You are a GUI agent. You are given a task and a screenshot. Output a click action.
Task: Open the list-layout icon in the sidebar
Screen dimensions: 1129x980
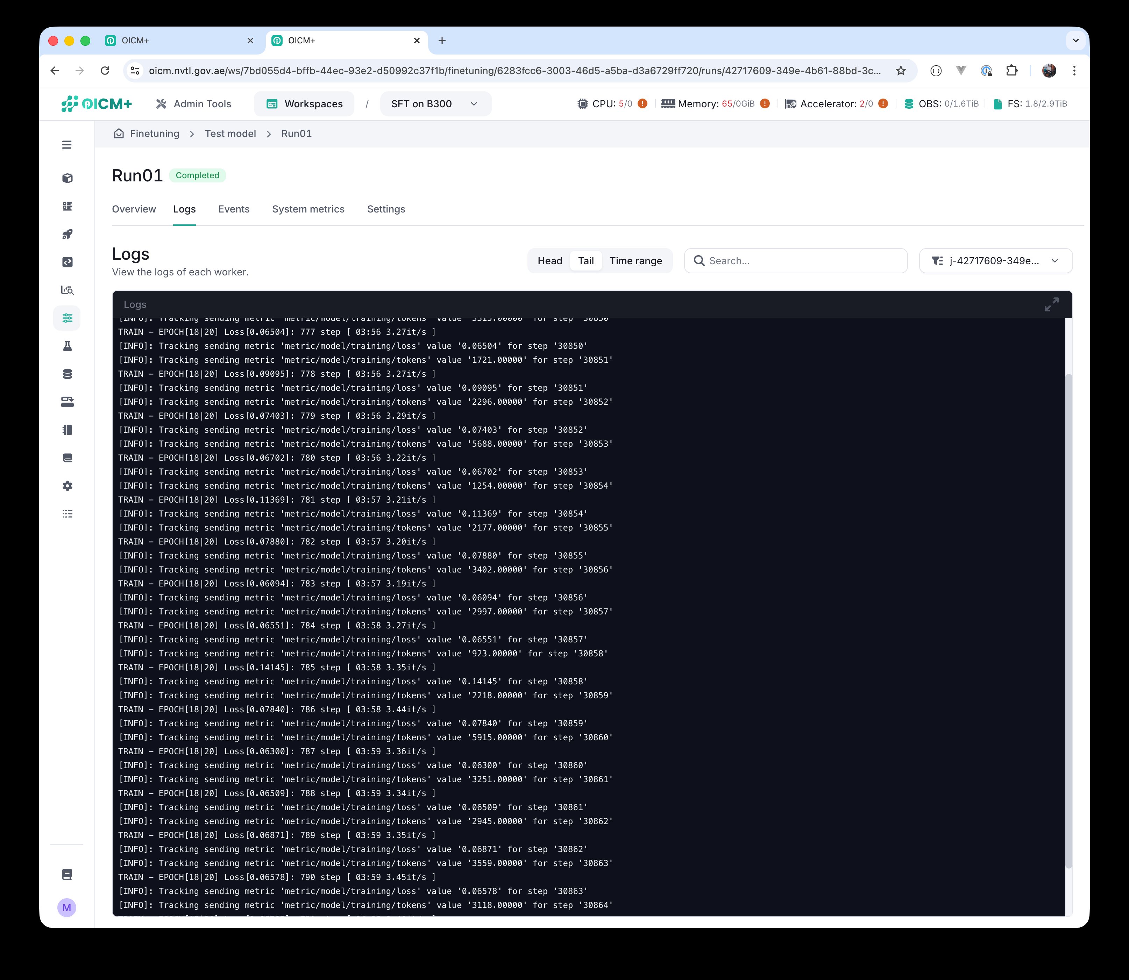click(67, 206)
